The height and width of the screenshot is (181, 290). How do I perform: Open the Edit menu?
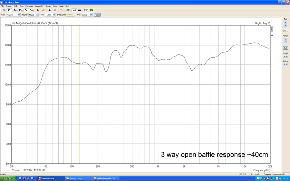[x=16, y=6]
